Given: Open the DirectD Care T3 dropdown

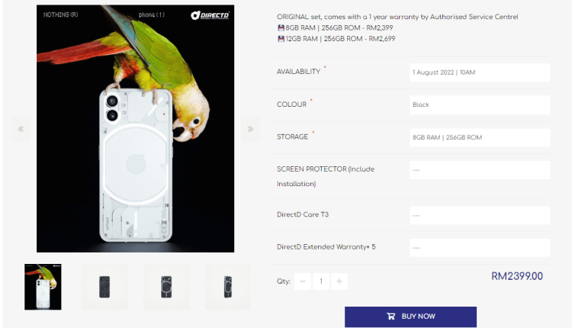Looking at the screenshot, I should click(x=480, y=215).
